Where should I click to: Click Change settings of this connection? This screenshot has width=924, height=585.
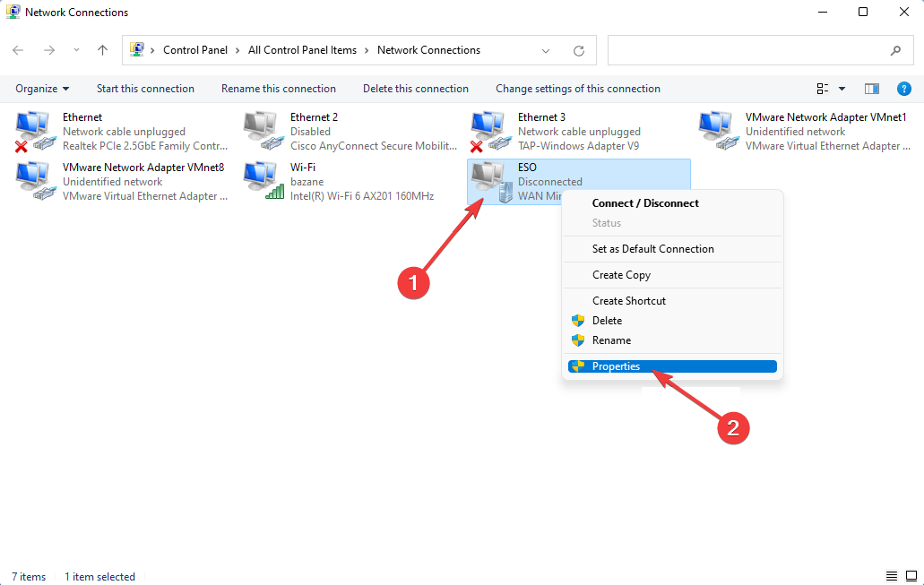click(x=577, y=89)
